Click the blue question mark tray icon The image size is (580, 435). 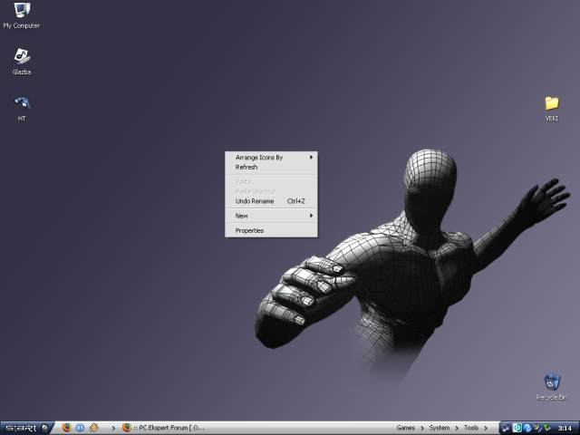pyautogui.click(x=527, y=428)
